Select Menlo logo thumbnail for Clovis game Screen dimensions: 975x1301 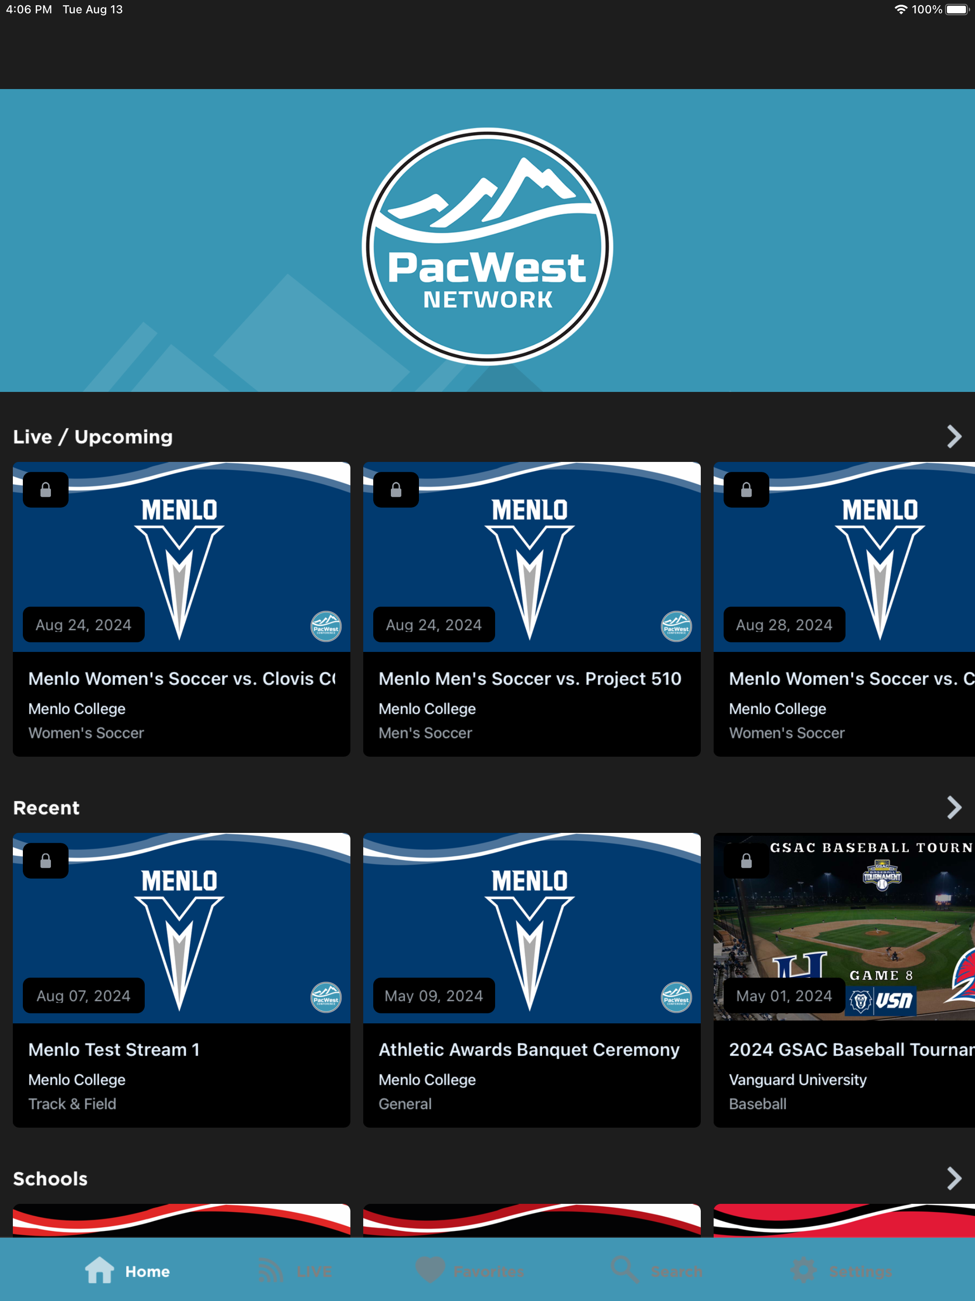[182, 557]
